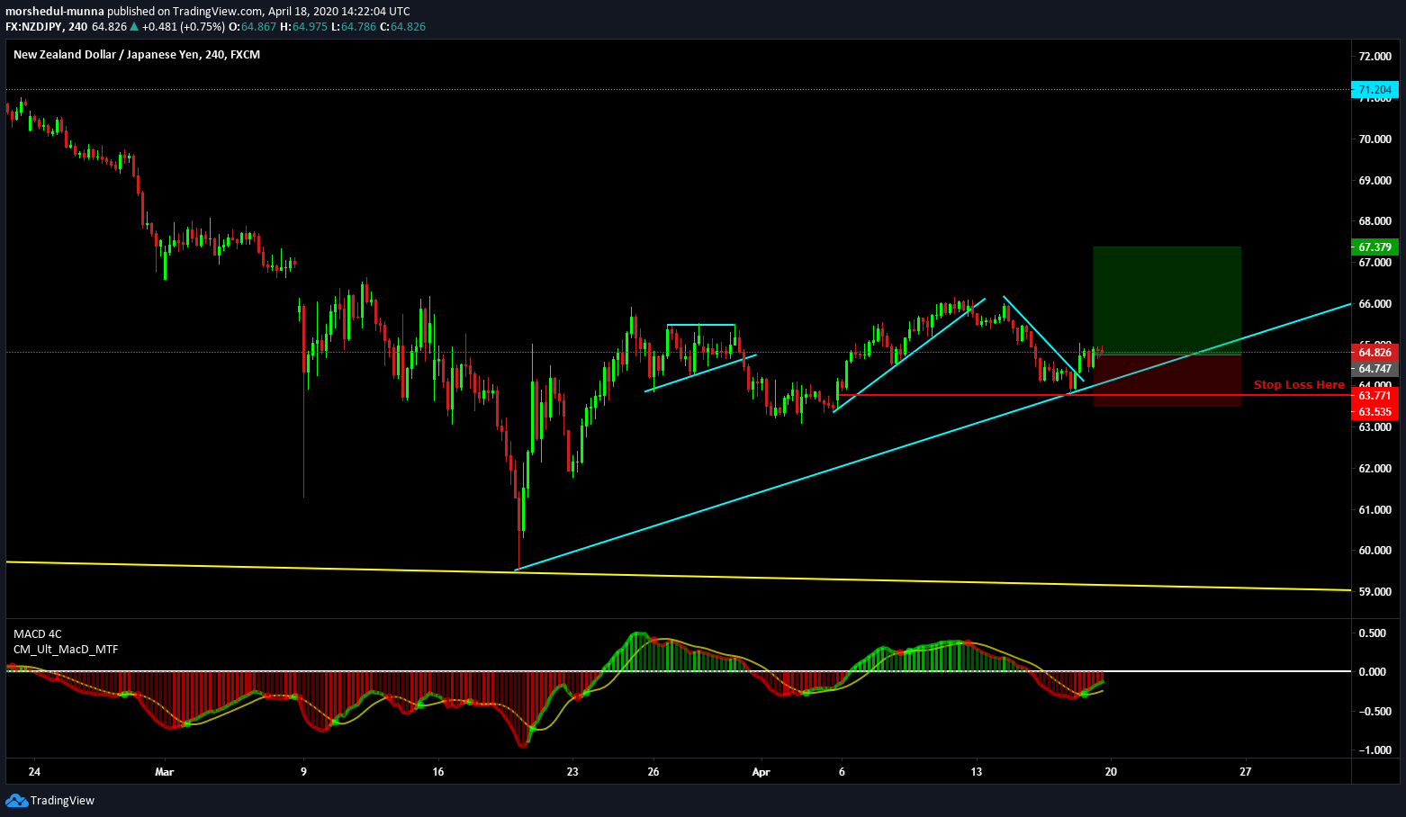The height and width of the screenshot is (817, 1406).
Task: Click the red stop-loss zone of long position
Action: (x=1167, y=381)
